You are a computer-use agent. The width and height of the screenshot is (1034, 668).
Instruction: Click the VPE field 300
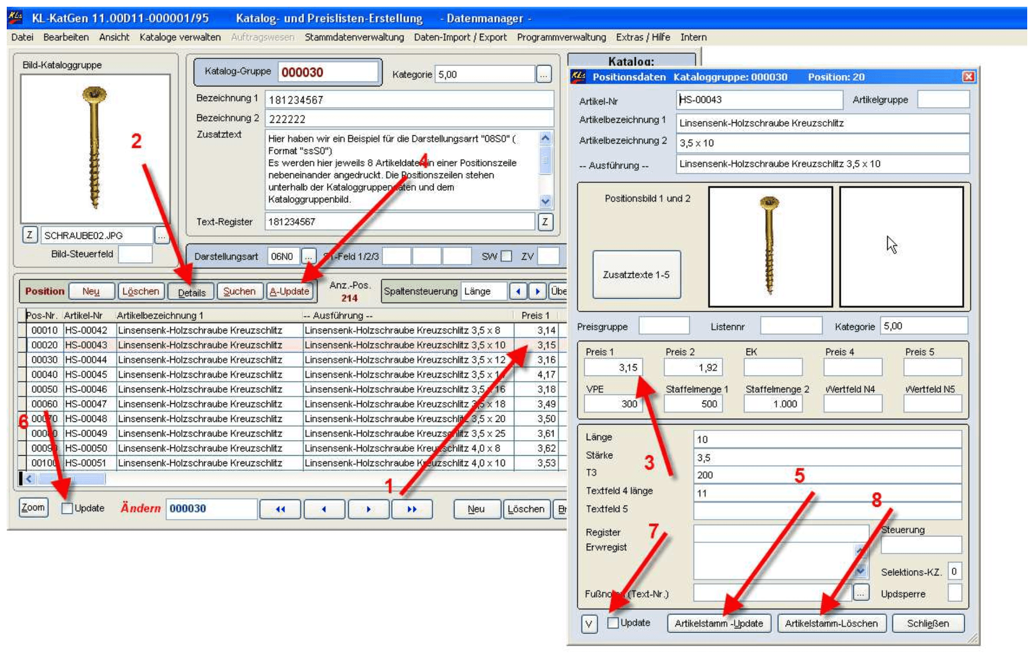[x=613, y=404]
